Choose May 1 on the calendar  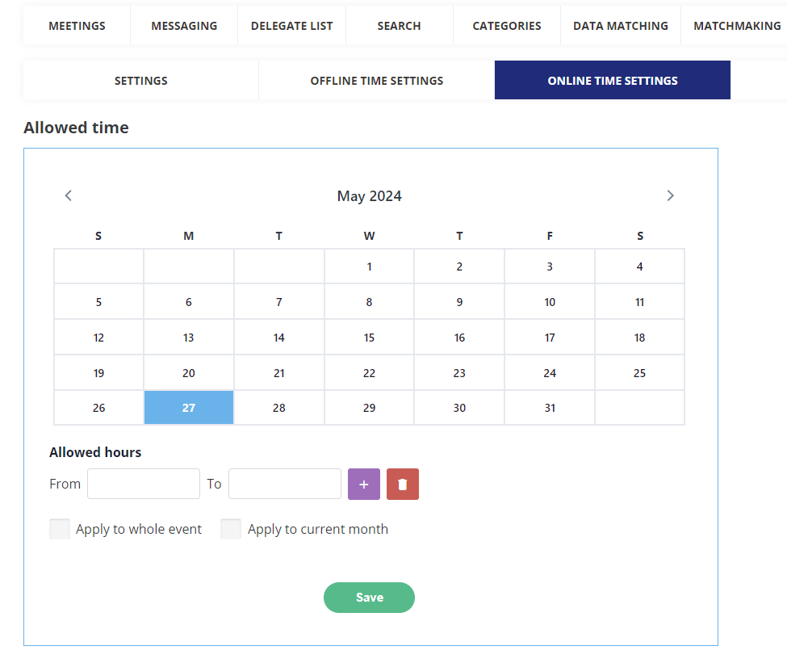pyautogui.click(x=369, y=266)
